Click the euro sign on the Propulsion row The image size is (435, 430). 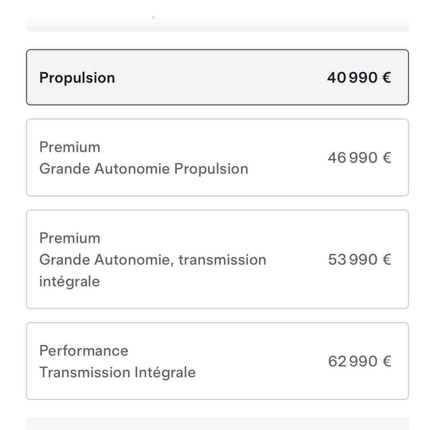click(x=386, y=78)
